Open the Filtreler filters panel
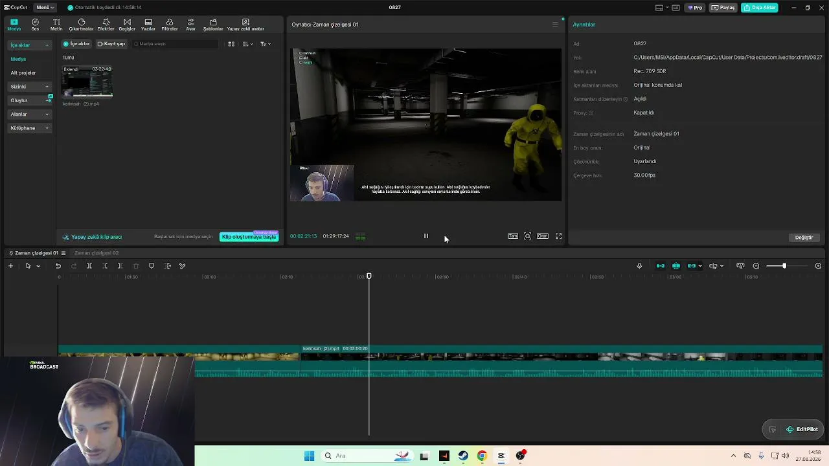The image size is (829, 466). (x=170, y=25)
